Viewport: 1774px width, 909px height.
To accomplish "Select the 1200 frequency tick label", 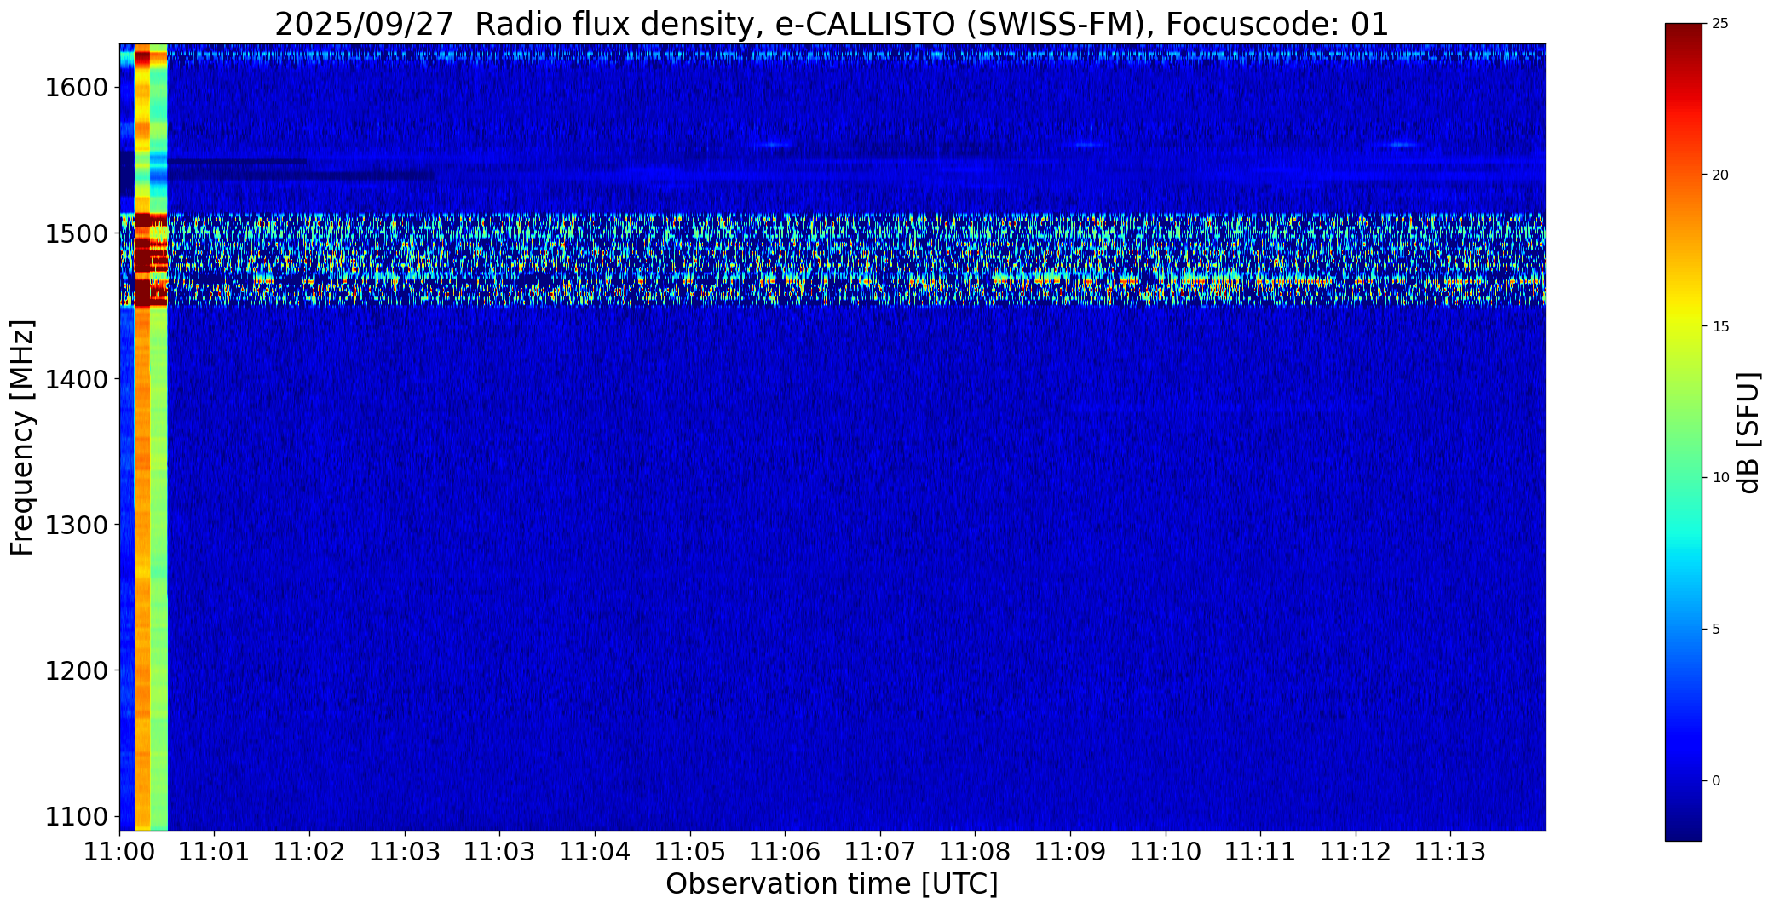I will [78, 671].
